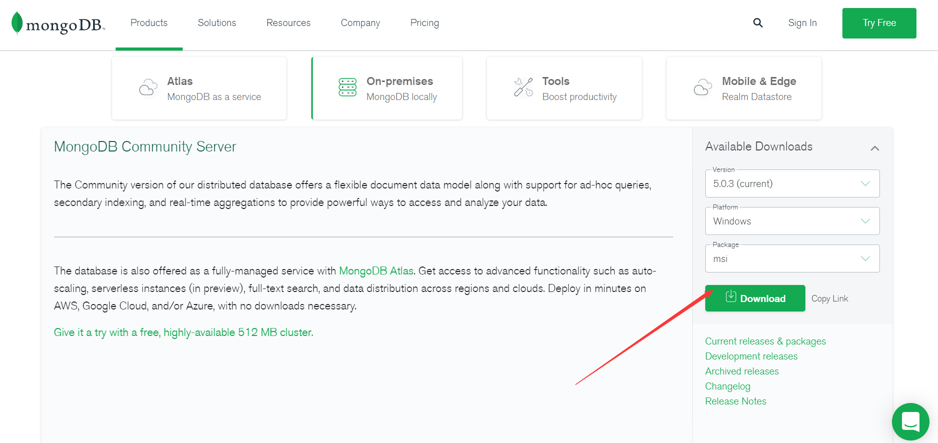Screen dimensions: 938x443
Task: Open the Package dropdown showing msi
Action: (x=792, y=258)
